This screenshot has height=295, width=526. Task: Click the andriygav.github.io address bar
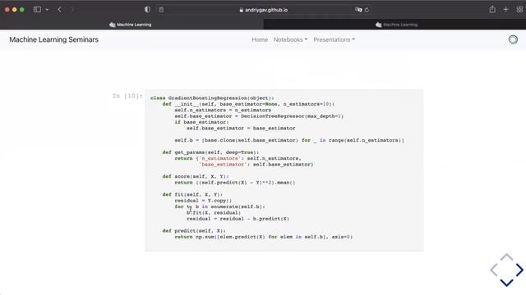tap(263, 10)
